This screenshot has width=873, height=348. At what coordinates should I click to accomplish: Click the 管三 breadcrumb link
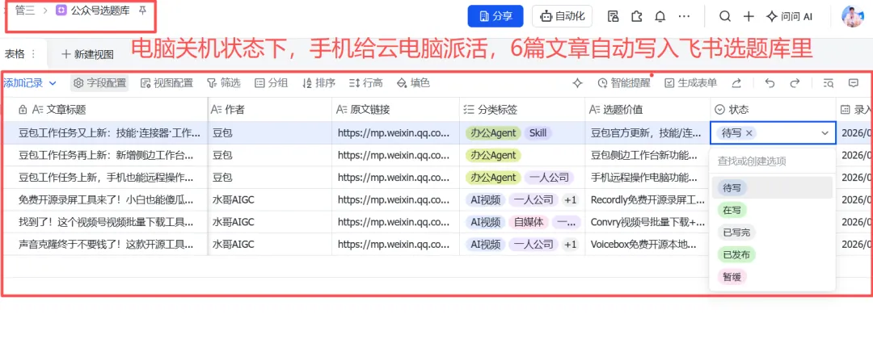(x=24, y=10)
